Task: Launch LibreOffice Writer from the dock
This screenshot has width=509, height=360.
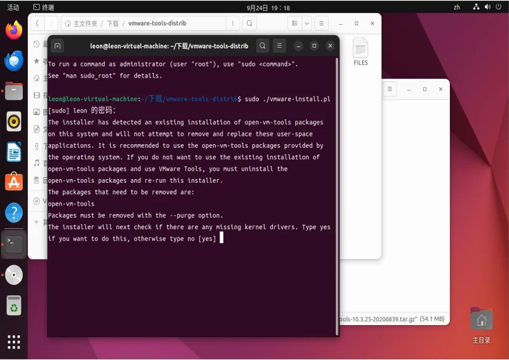Action: pyautogui.click(x=13, y=152)
